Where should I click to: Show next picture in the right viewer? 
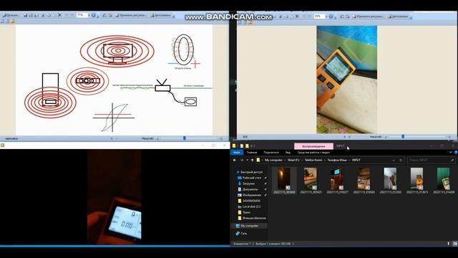point(350,137)
